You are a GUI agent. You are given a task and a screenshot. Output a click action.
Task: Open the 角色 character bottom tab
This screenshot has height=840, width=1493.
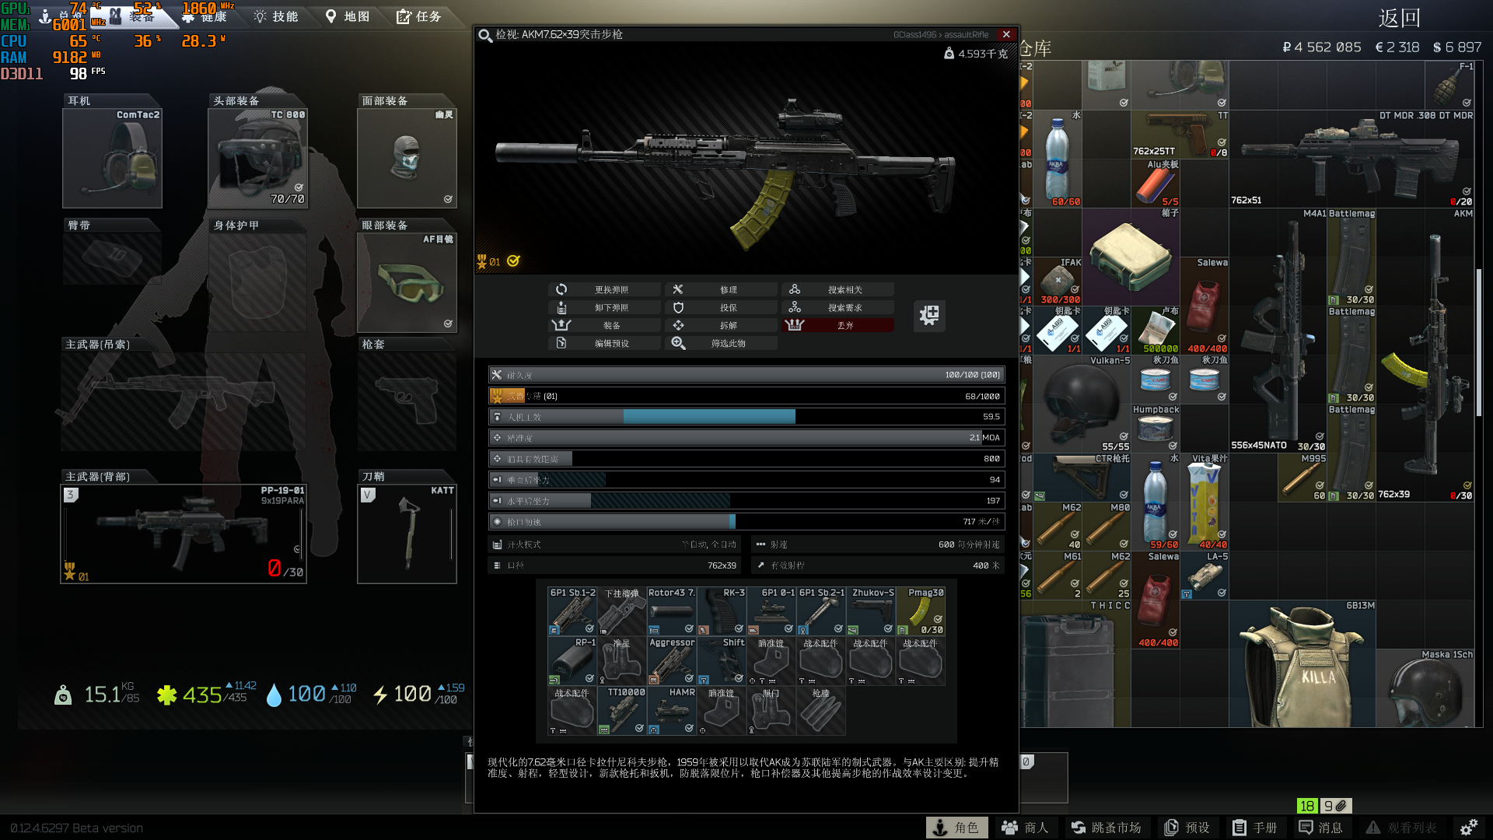pyautogui.click(x=956, y=828)
